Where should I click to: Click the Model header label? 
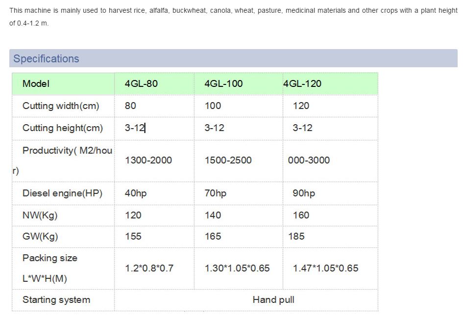[x=36, y=84]
